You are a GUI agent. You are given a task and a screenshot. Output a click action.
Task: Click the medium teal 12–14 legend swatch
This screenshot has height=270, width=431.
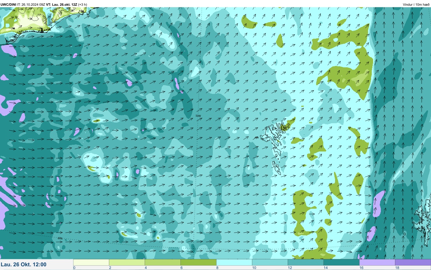[305, 262]
